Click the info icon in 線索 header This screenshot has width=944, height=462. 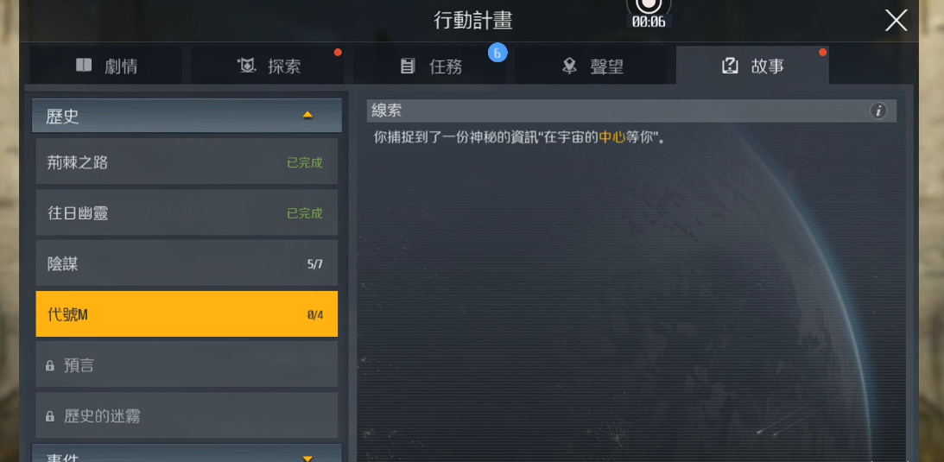(878, 111)
